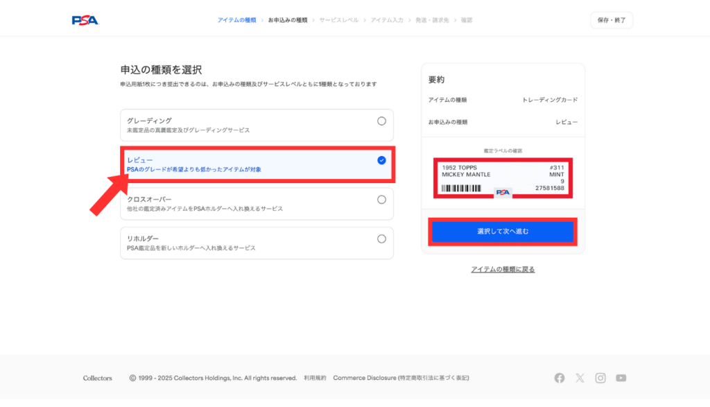This screenshot has height=407, width=710.
Task: Click 選択して次へ進む blue button
Action: (x=503, y=232)
